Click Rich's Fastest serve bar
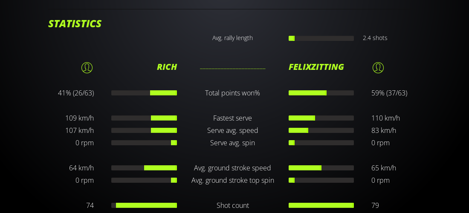469x213 pixels. point(144,118)
